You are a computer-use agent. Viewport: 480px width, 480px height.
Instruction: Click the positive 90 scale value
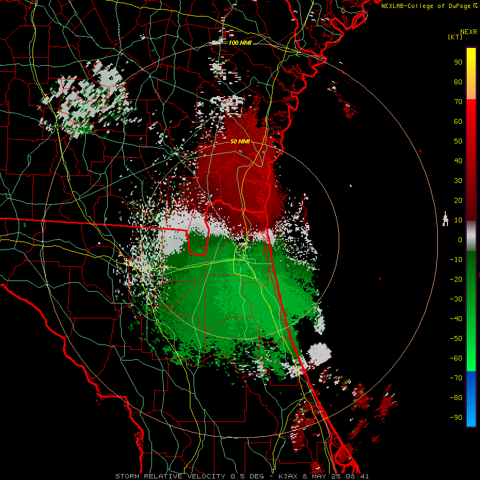point(458,62)
